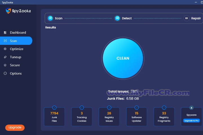Select the Scan menu label

(x=13, y=41)
